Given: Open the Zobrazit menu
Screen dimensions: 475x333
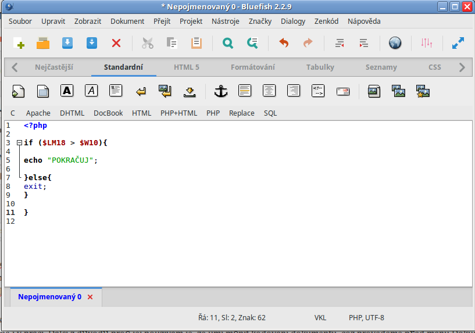Looking at the screenshot, I should [x=88, y=21].
